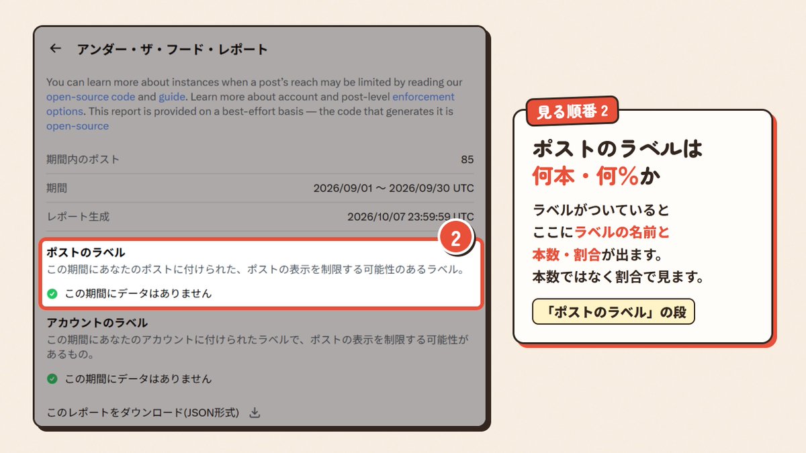
Task: Select the timestamp 2026/10/07 23:59:59 UTC
Action: (410, 217)
